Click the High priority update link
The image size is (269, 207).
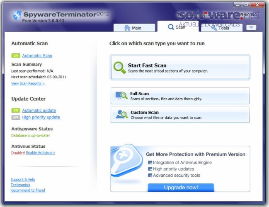coord(41,117)
